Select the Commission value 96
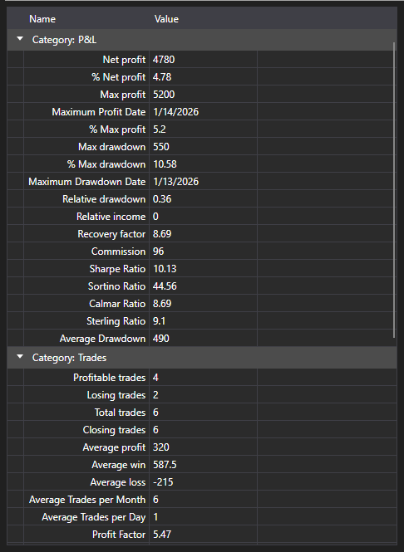Image resolution: width=404 pixels, height=552 pixels. point(158,252)
